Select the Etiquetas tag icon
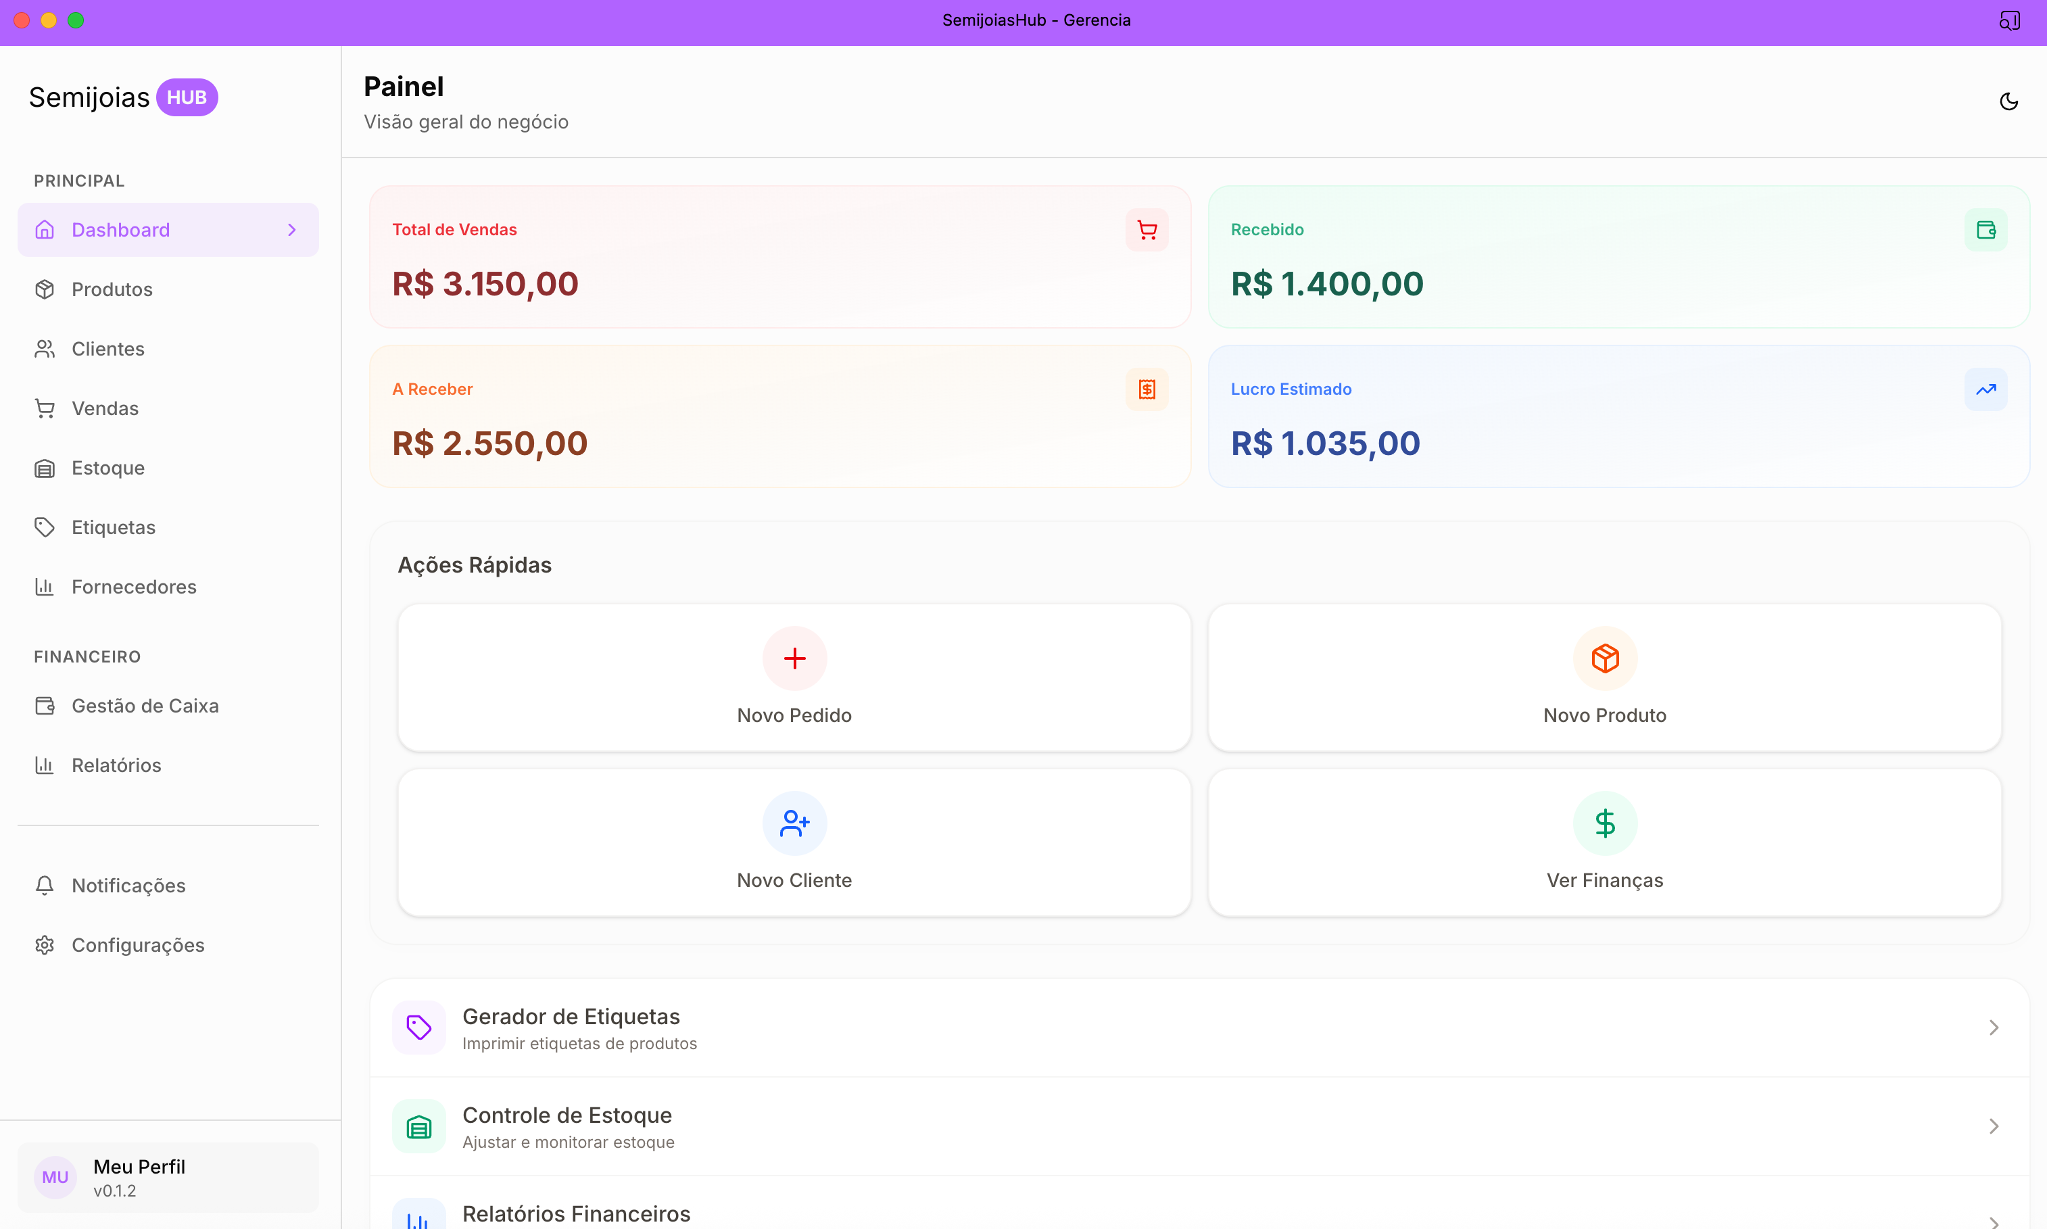 click(45, 527)
